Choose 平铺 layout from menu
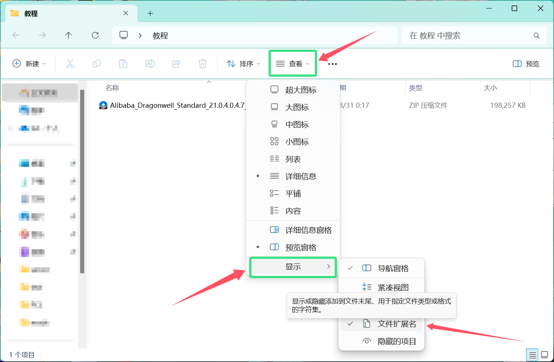This screenshot has width=554, height=362. point(293,194)
